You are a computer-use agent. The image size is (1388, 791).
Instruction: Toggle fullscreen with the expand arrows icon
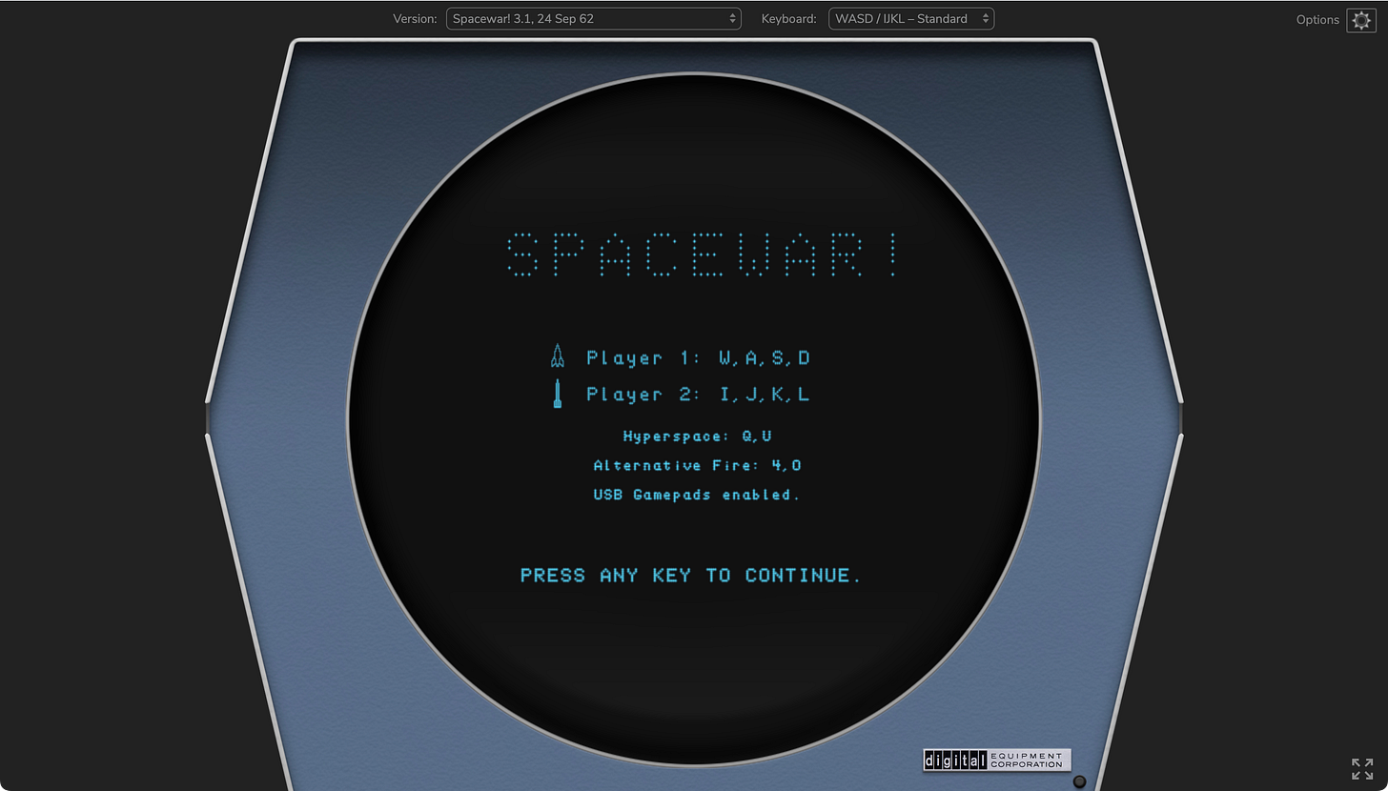tap(1362, 768)
